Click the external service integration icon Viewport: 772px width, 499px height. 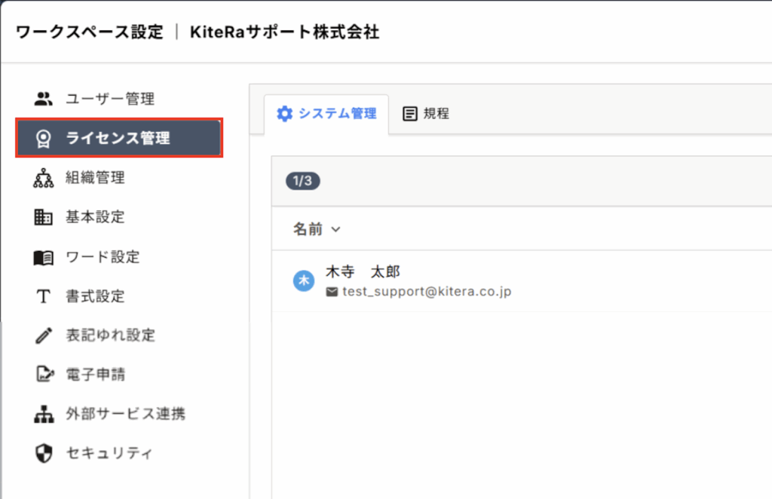[x=44, y=414]
